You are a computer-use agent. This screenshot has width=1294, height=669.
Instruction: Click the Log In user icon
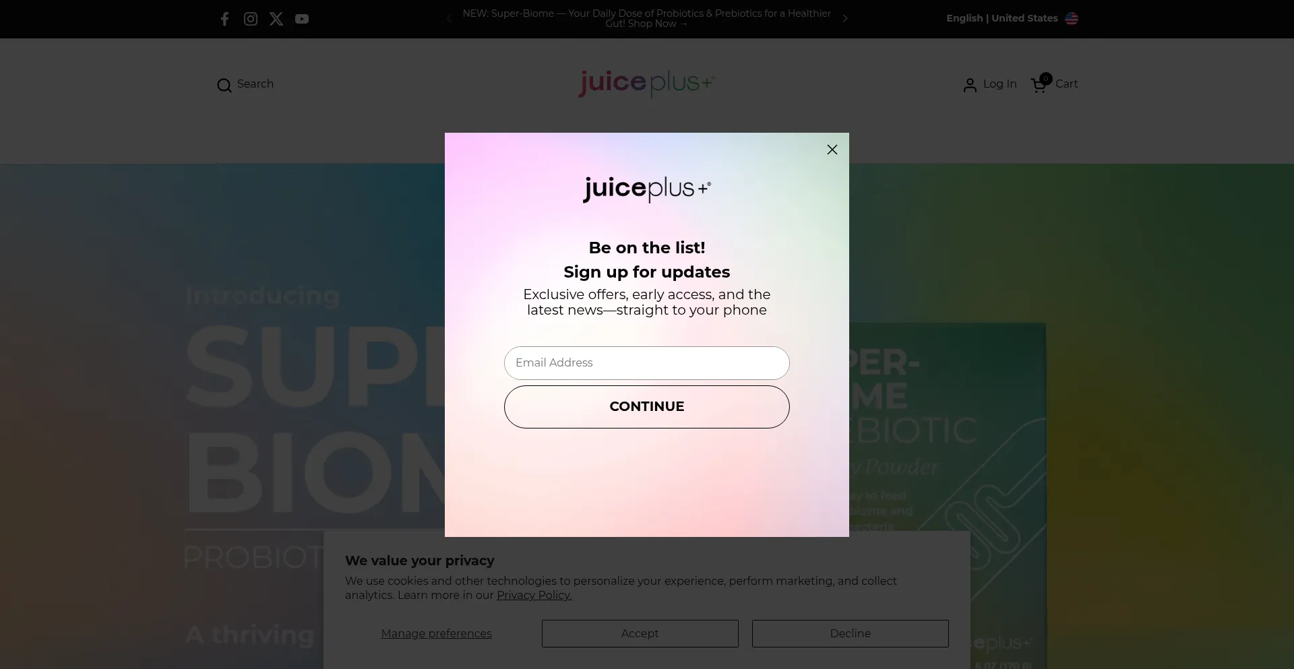[970, 85]
